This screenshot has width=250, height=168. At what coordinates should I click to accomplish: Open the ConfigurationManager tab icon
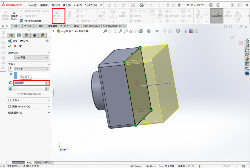[27, 35]
